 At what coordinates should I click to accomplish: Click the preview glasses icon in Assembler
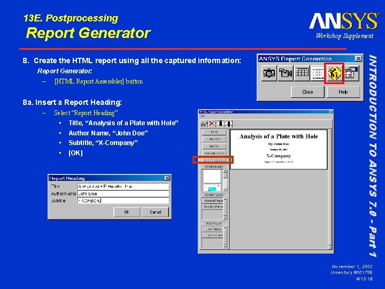(x=204, y=124)
